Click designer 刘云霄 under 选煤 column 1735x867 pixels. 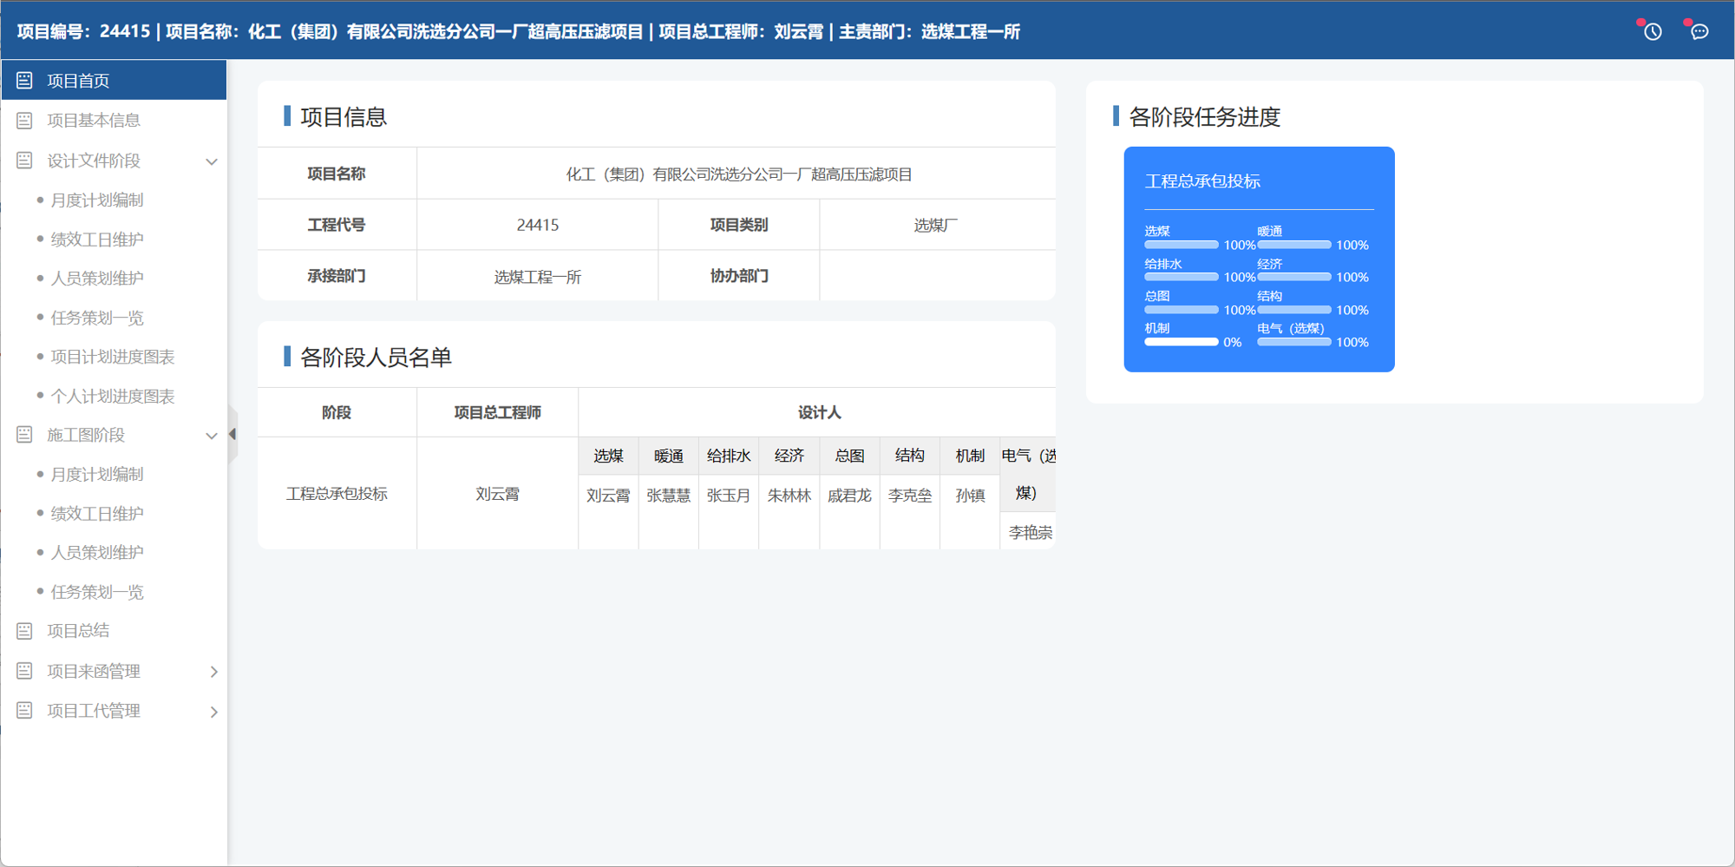[608, 496]
